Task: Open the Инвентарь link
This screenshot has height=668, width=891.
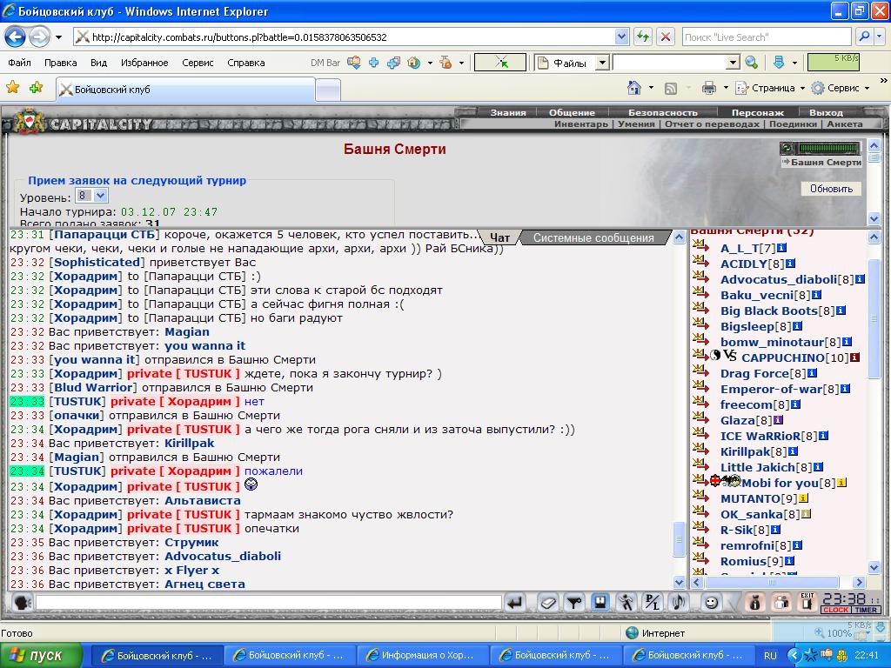Action: tap(580, 124)
